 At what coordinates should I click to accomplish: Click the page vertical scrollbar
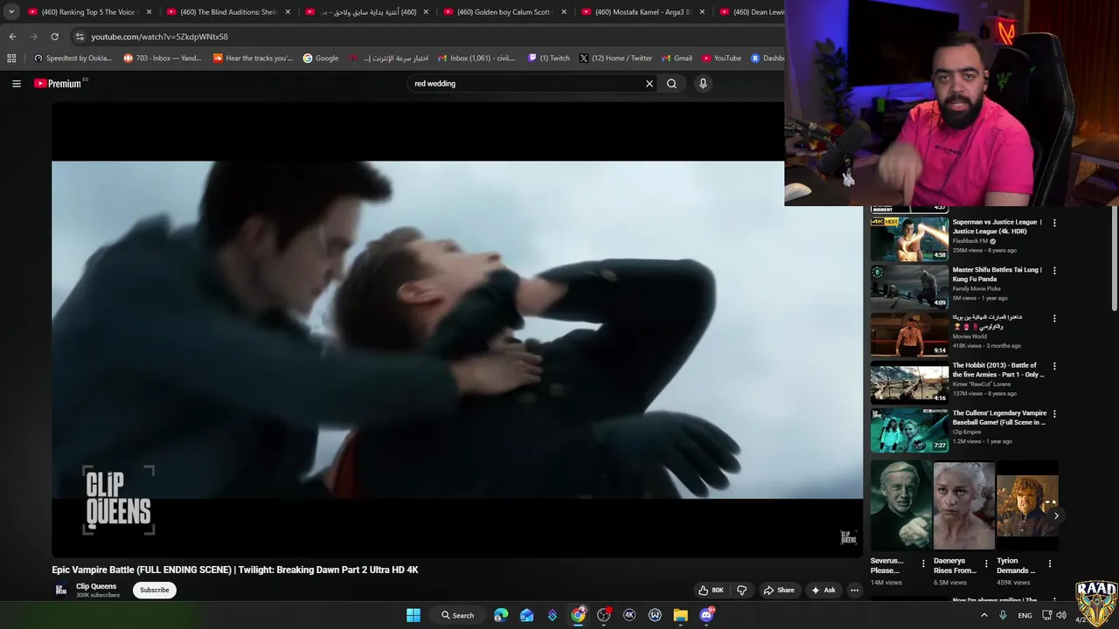(1114, 258)
